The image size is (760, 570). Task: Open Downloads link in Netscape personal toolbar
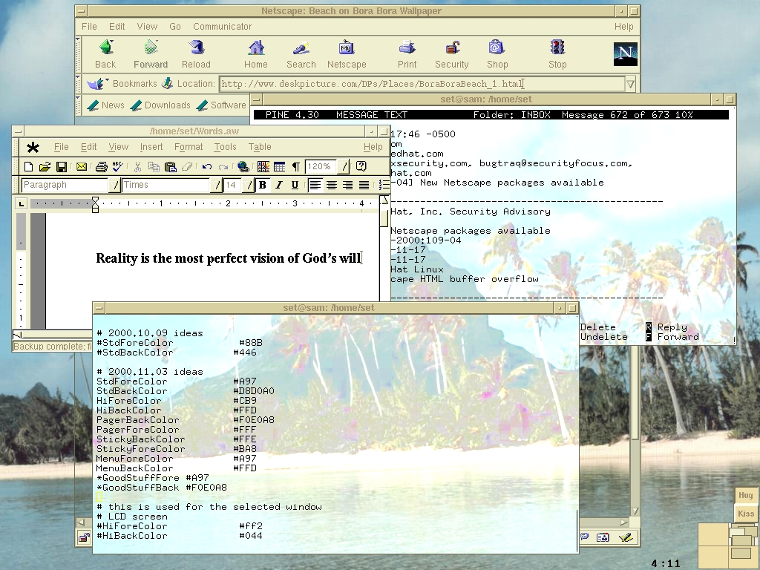coord(160,105)
